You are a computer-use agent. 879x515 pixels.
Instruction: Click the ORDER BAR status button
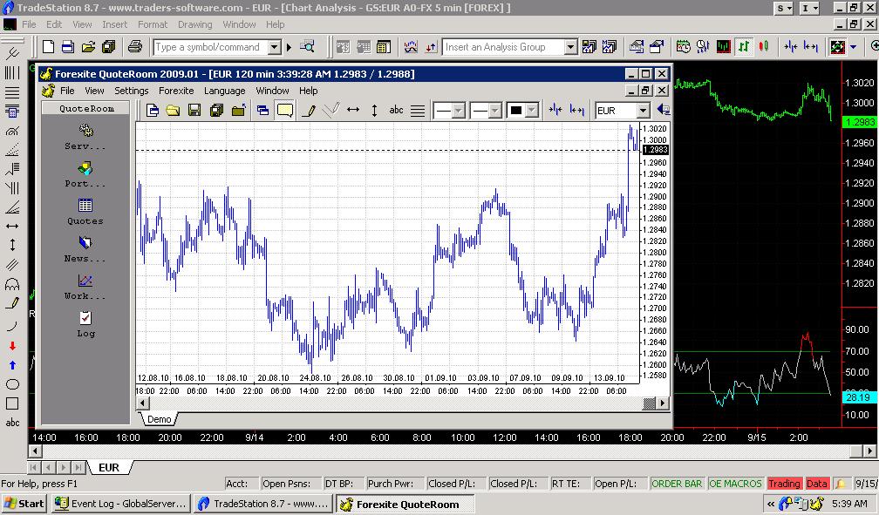click(x=677, y=484)
